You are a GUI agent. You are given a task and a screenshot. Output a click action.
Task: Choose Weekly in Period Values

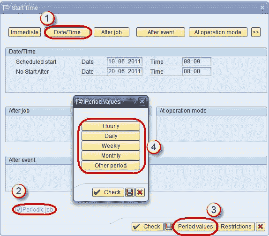tap(111, 146)
